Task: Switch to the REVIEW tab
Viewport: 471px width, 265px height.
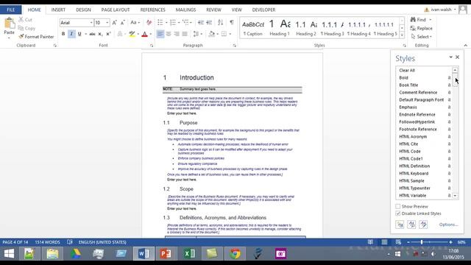Action: click(213, 10)
